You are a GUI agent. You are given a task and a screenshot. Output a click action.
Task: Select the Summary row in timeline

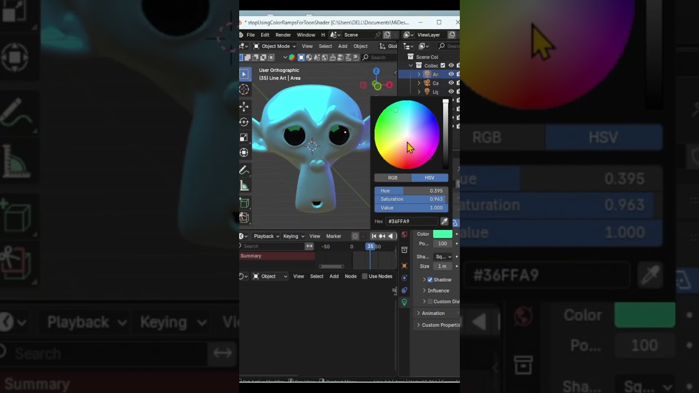(277, 256)
